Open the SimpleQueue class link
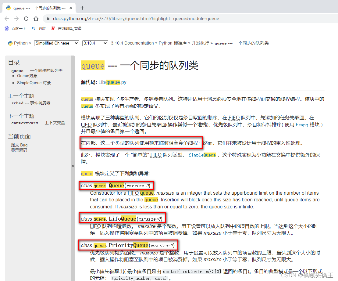 [202, 155]
